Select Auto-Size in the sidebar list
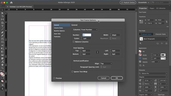The width and height of the screenshot is (171, 96). 57,34
